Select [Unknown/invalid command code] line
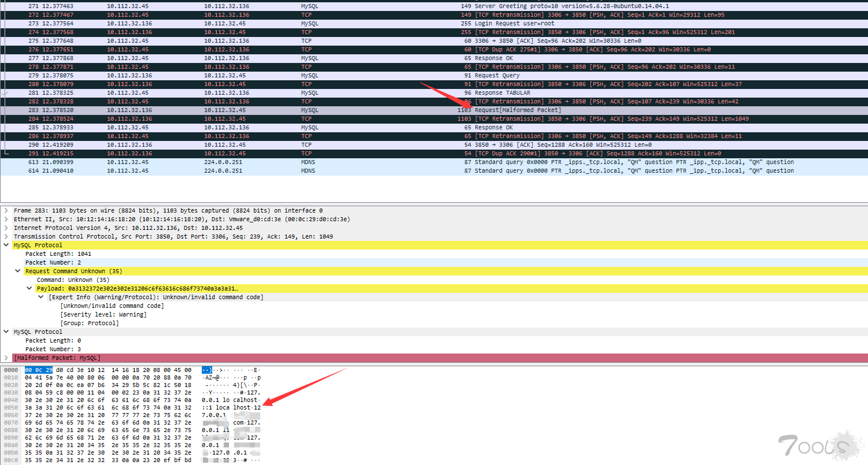This screenshot has width=868, height=465. pos(112,306)
